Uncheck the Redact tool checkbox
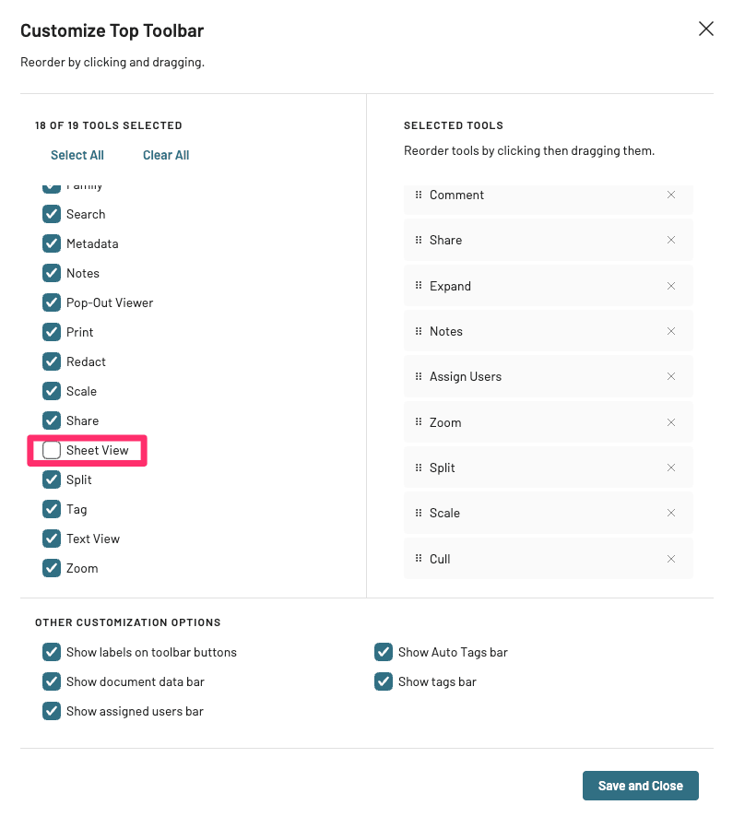The height and width of the screenshot is (817, 733). click(52, 361)
